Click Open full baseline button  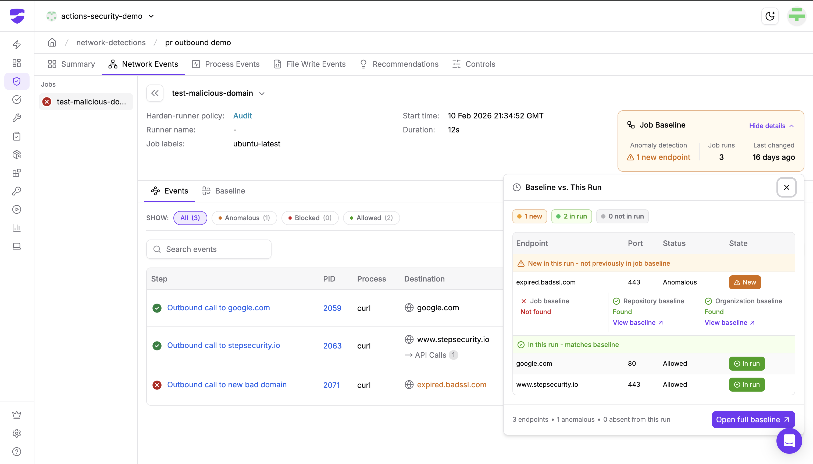coord(753,419)
